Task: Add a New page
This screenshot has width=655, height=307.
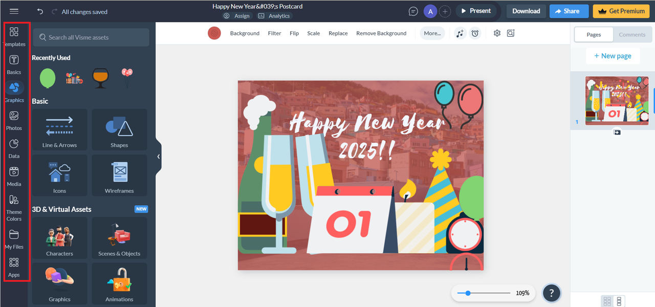Action: (x=613, y=56)
